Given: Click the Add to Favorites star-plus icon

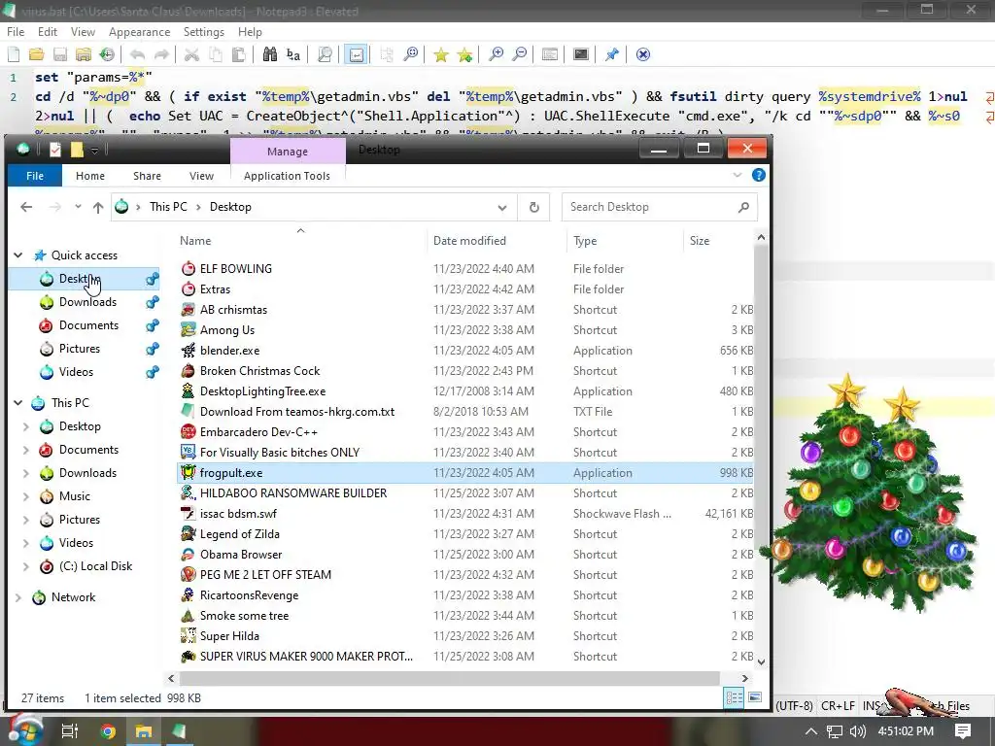Looking at the screenshot, I should click(x=464, y=54).
